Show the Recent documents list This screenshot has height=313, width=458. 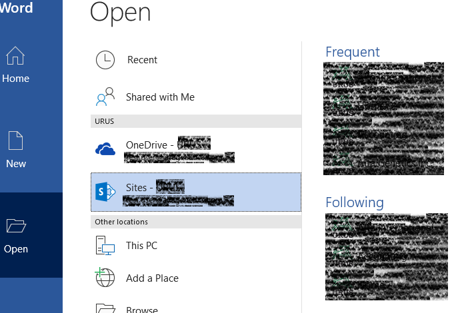pos(142,60)
